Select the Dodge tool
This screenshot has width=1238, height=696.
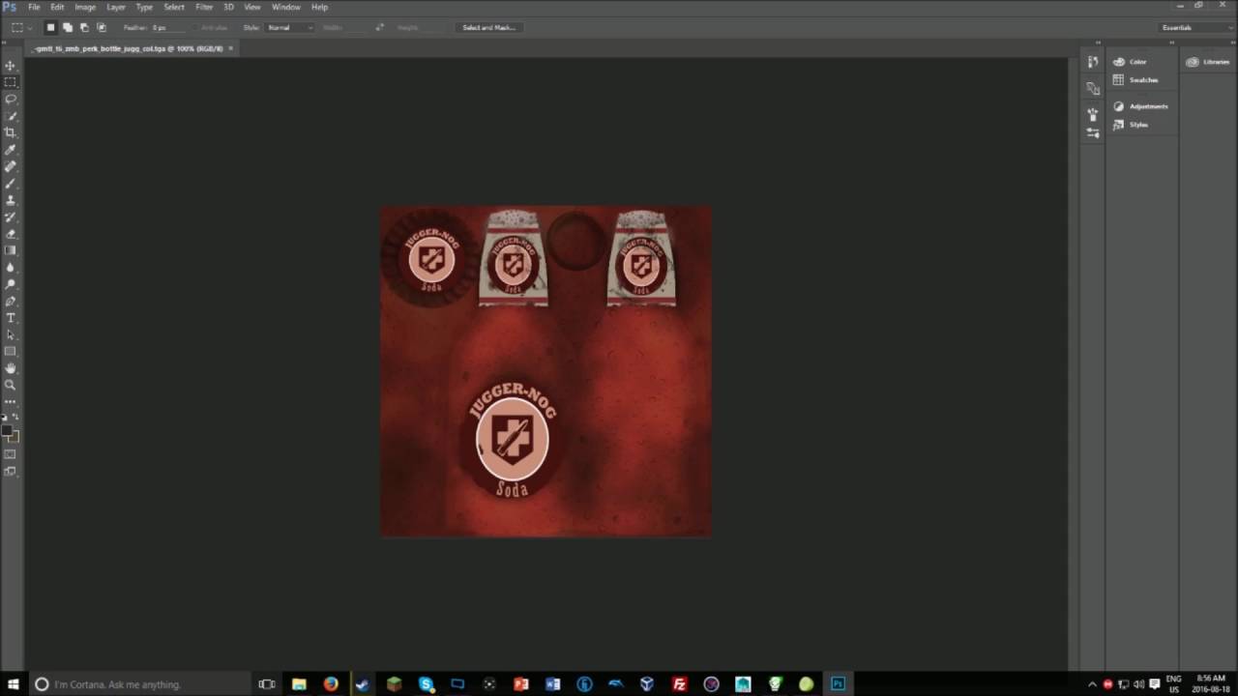tap(11, 284)
